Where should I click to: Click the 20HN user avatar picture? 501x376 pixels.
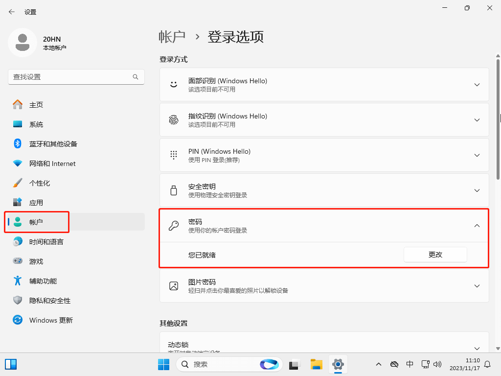point(23,43)
